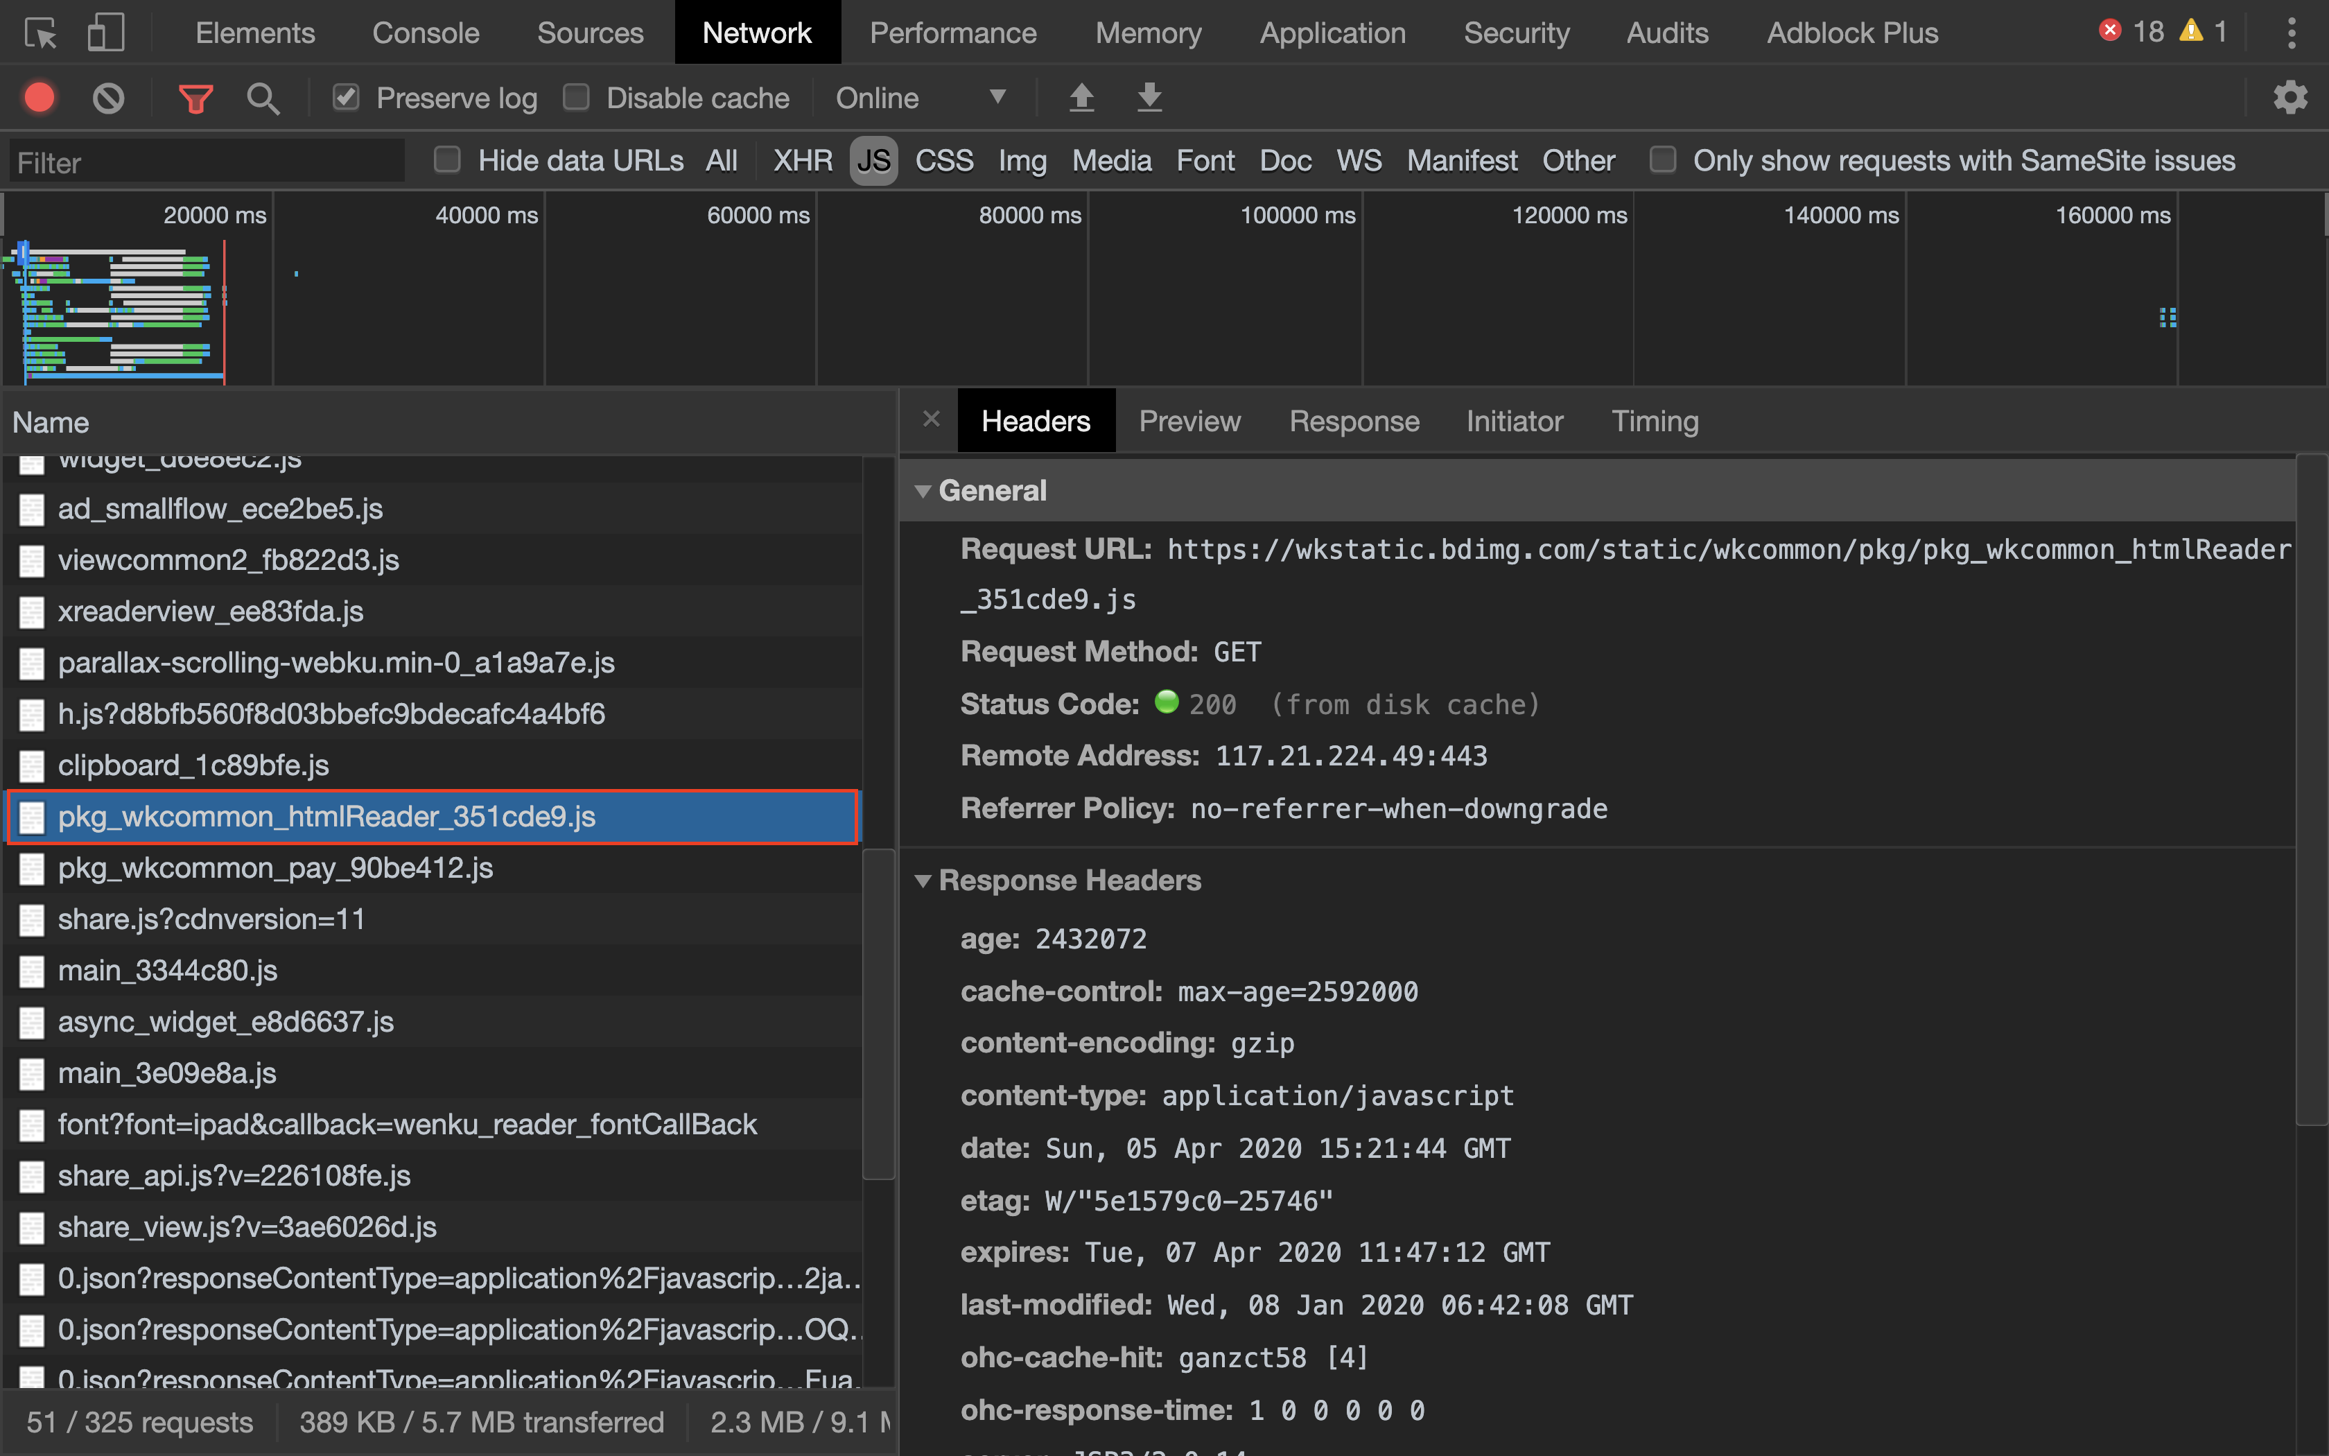2329x1456 pixels.
Task: Open the Timing tab in details
Action: 1655,422
